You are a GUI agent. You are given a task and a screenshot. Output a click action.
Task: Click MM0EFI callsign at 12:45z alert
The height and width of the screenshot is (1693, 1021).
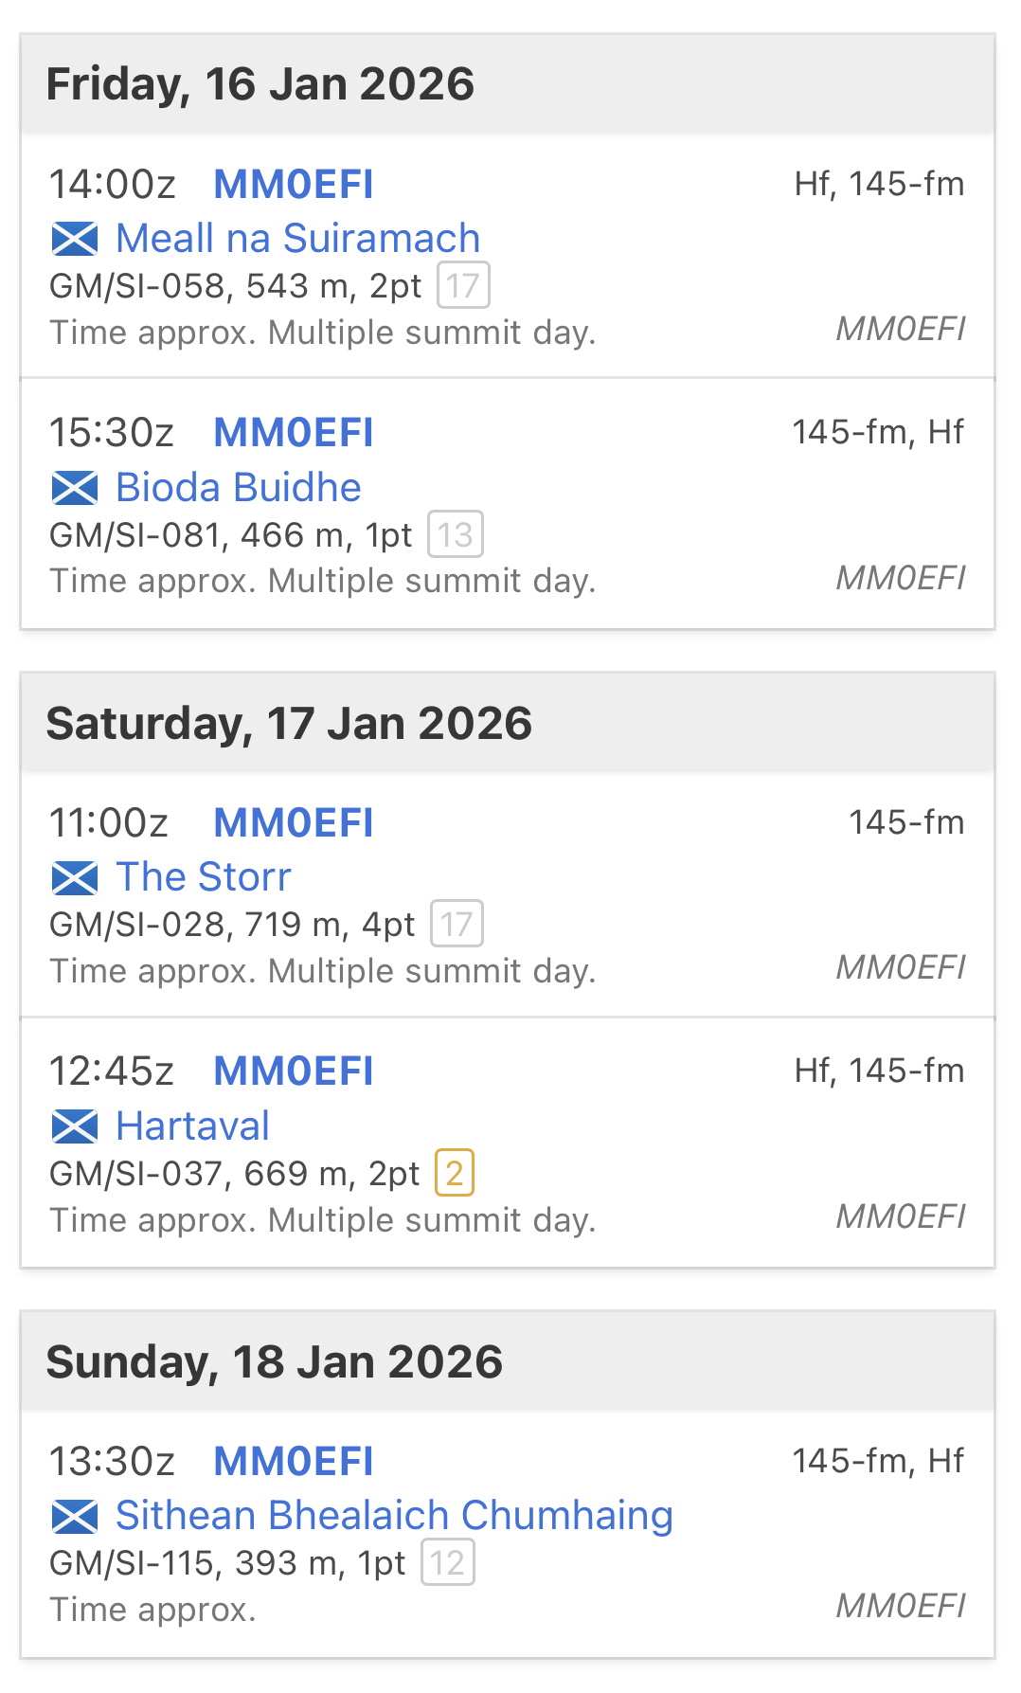[294, 1072]
